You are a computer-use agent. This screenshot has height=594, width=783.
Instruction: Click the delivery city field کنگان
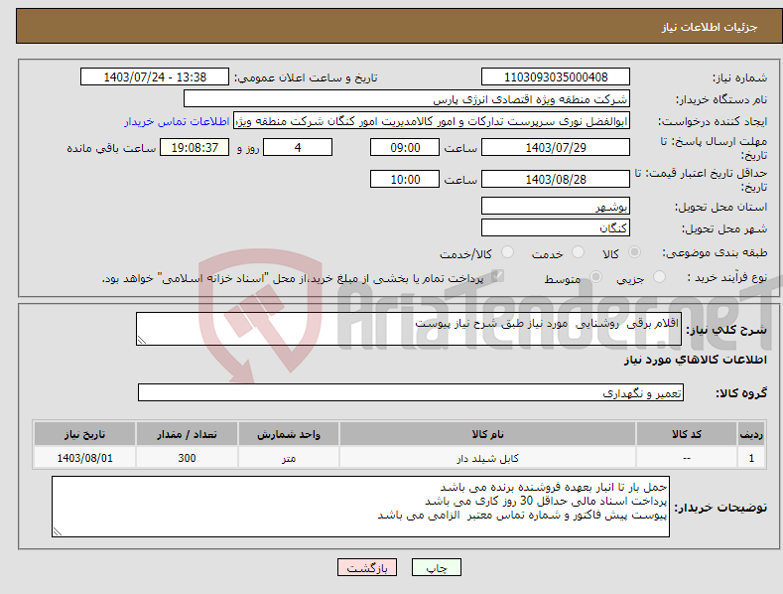pyautogui.click(x=556, y=228)
